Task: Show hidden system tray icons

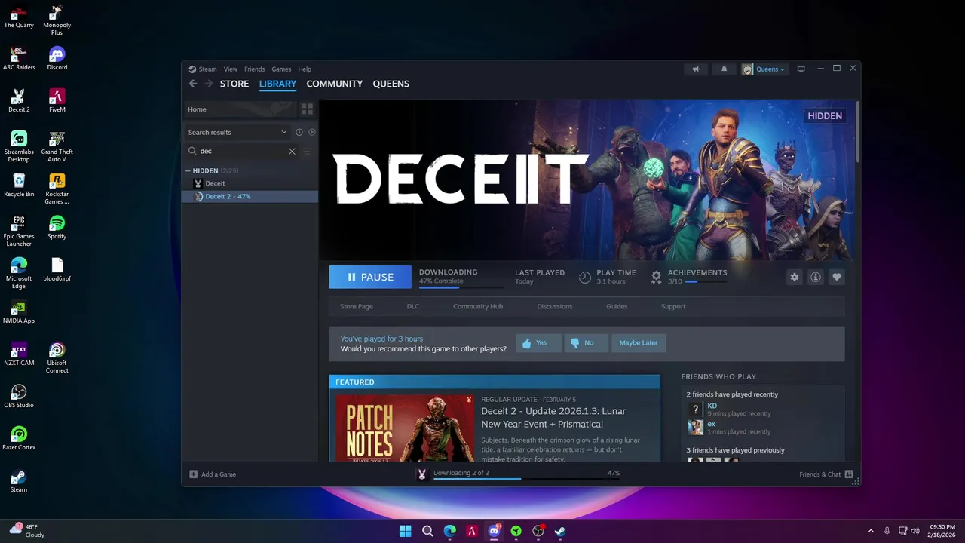Action: [871, 531]
